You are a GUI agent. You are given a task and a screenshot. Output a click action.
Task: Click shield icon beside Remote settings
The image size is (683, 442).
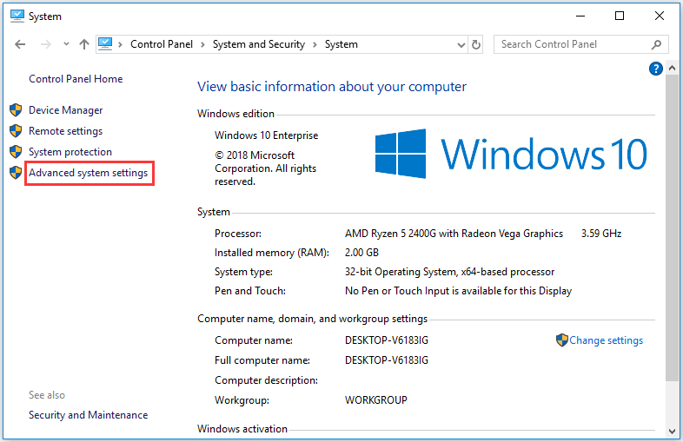coord(16,131)
